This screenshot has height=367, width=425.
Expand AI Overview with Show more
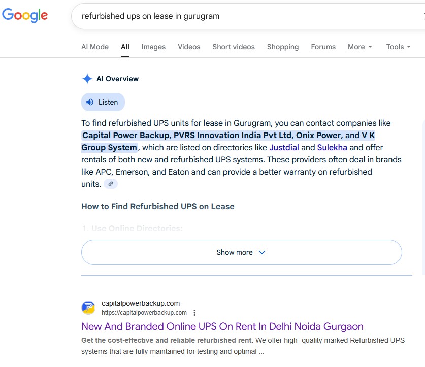(241, 252)
